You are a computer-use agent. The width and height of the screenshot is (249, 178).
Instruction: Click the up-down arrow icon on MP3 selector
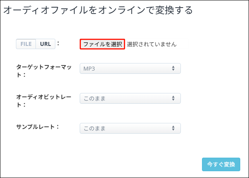173,69
